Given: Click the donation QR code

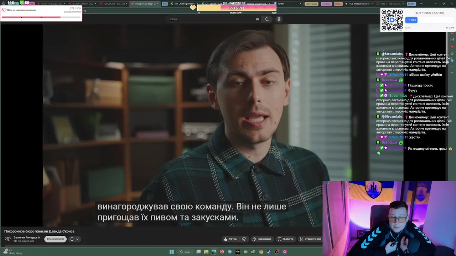Looking at the screenshot, I should click(392, 20).
